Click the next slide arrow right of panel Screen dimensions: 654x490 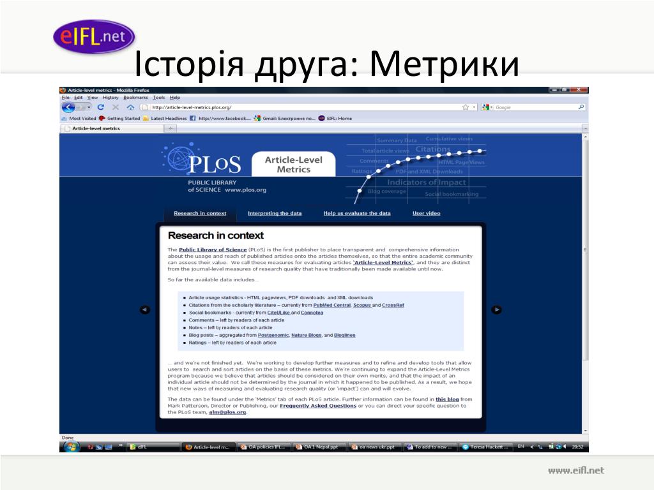tap(496, 309)
